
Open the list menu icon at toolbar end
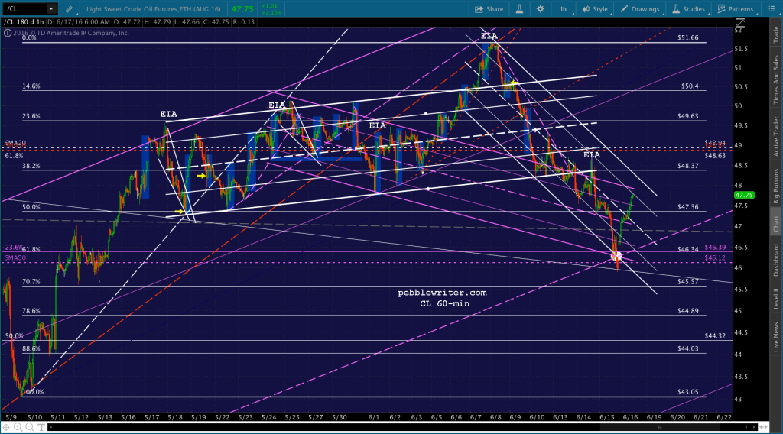[772, 9]
